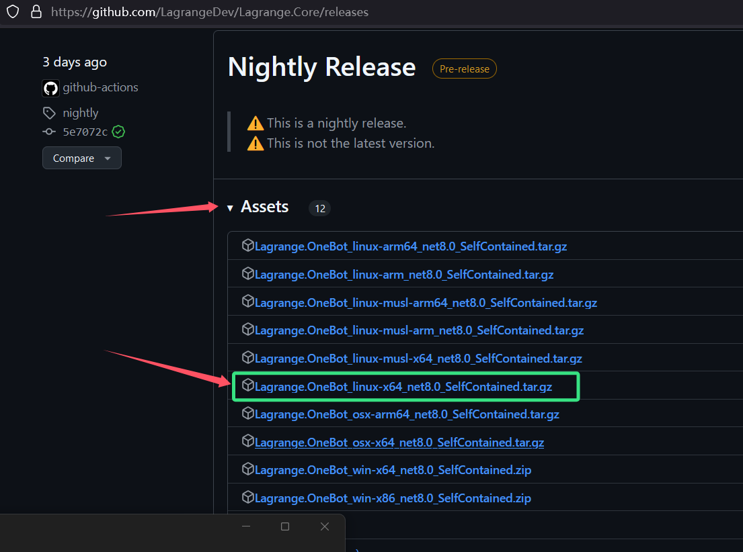Open commit 5e7072c

85,132
